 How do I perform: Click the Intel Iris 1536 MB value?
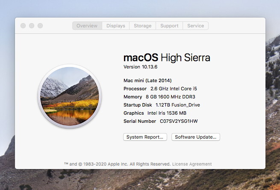coord(167,113)
